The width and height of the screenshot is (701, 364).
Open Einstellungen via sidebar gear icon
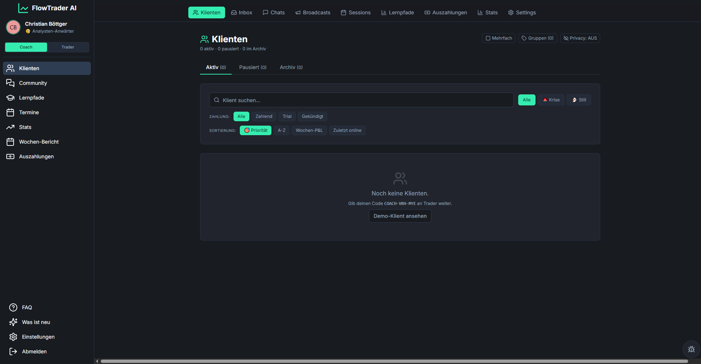[x=13, y=337]
